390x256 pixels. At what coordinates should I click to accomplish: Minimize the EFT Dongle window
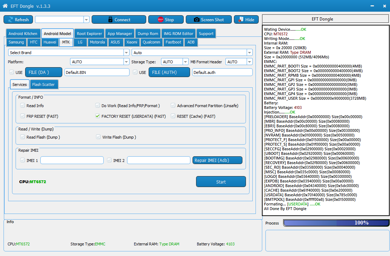click(x=372, y=6)
